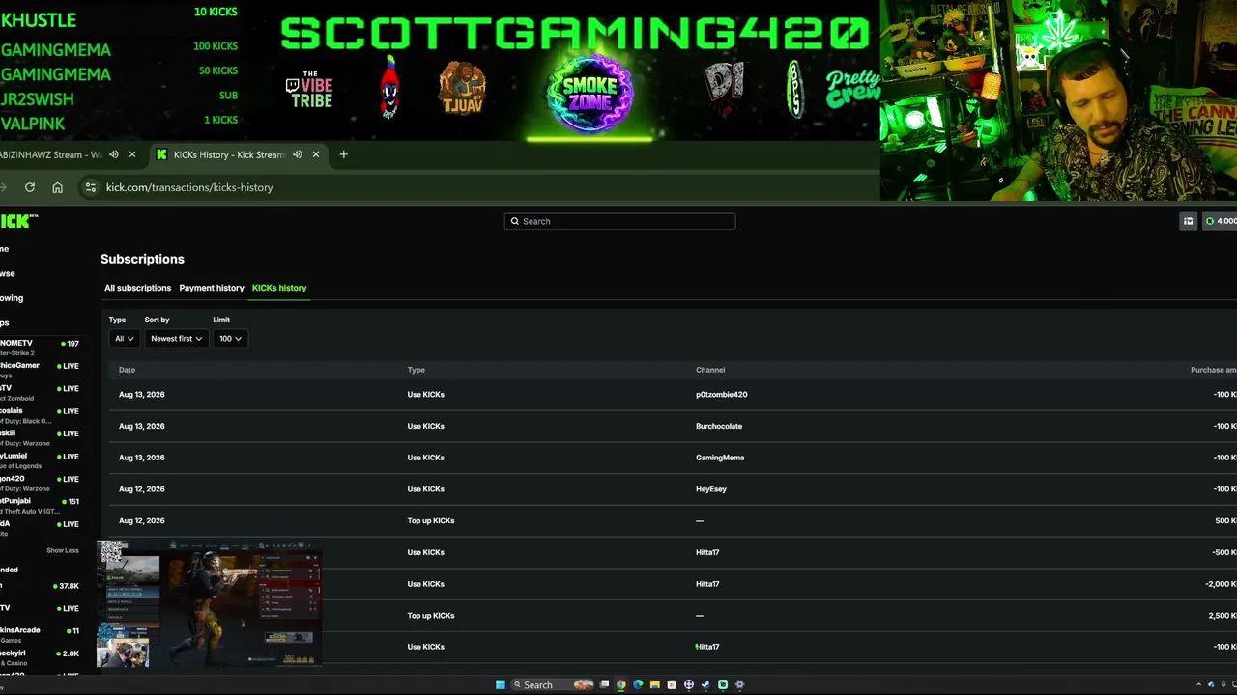
Task: Click Show Less in the following sidebar
Action: 63,550
